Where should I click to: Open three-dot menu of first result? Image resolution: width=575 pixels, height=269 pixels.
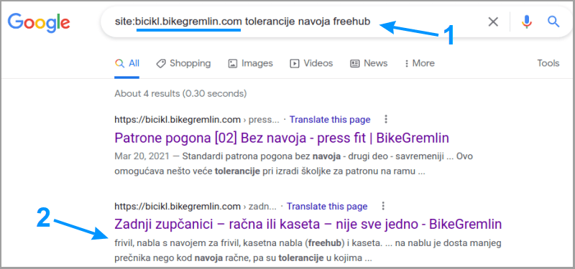386,119
